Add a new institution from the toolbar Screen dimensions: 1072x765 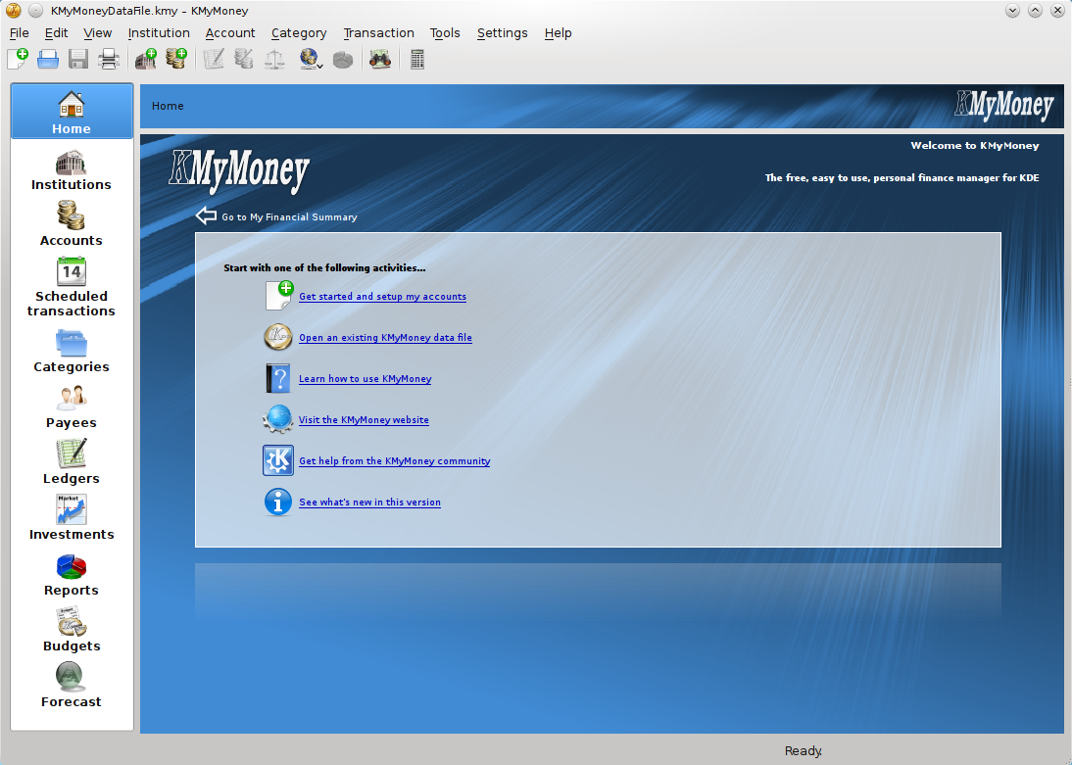(x=146, y=60)
